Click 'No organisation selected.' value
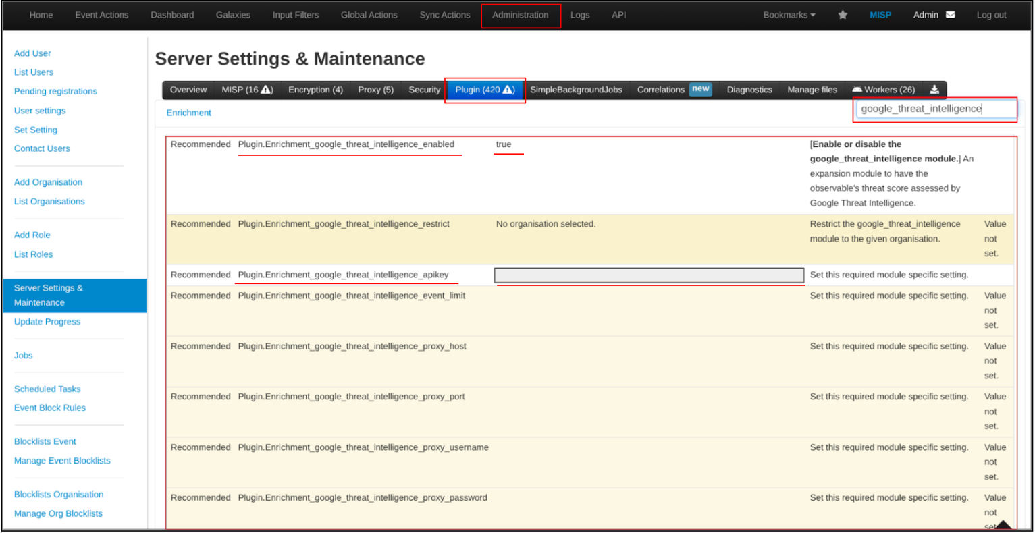The width and height of the screenshot is (1035, 533). [x=546, y=224]
